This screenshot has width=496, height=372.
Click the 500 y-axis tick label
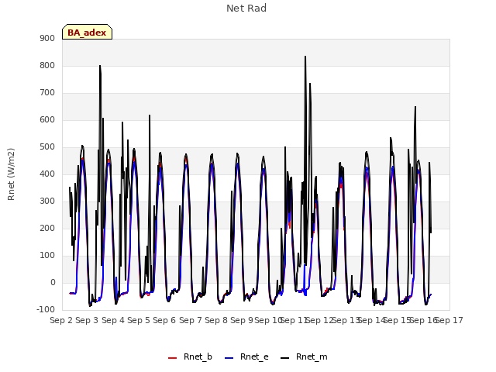pos(47,147)
